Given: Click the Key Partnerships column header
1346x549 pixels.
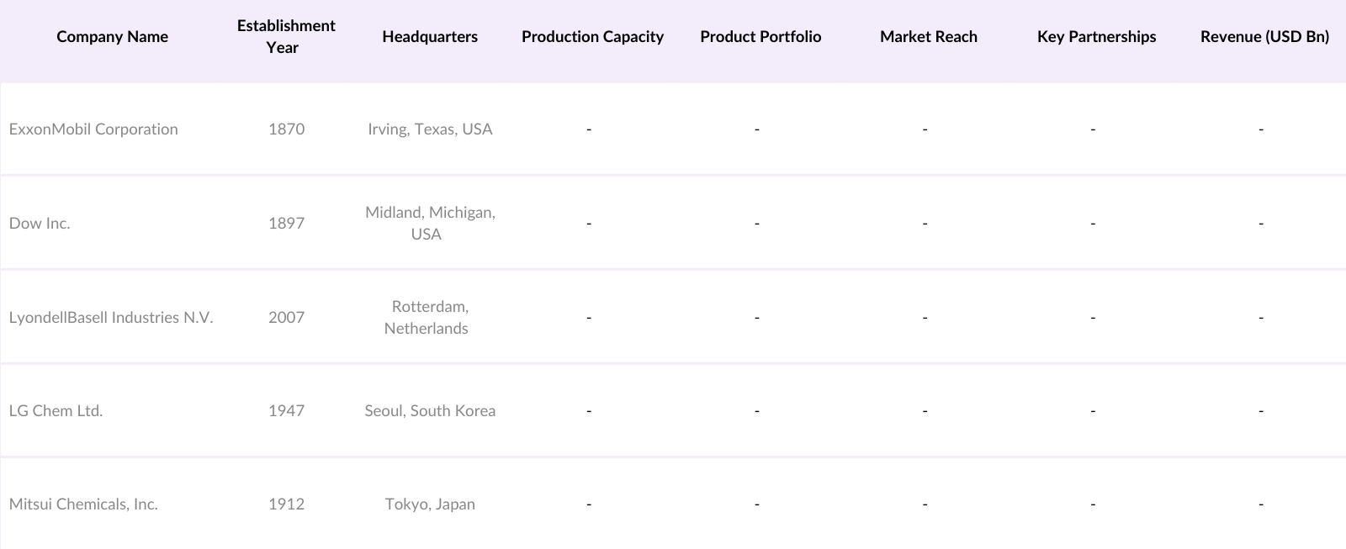Looking at the screenshot, I should [x=1097, y=37].
